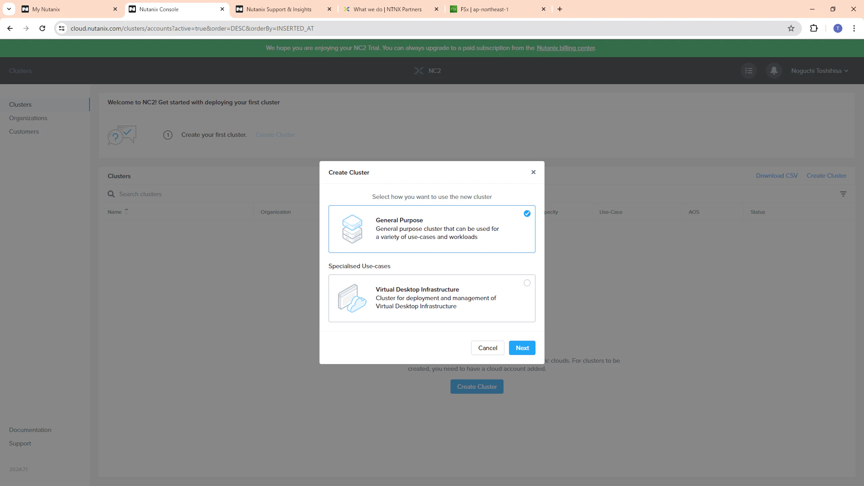Image resolution: width=864 pixels, height=486 pixels.
Task: Close the Create Cluster dialog
Action: point(533,172)
